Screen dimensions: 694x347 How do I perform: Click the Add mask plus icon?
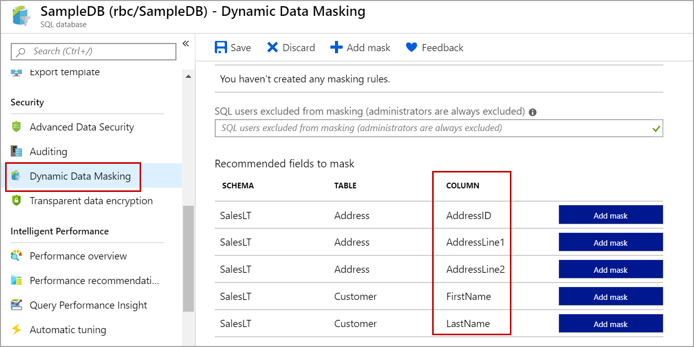click(x=336, y=48)
